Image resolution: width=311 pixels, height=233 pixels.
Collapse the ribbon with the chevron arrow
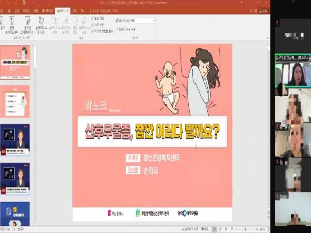(267, 38)
